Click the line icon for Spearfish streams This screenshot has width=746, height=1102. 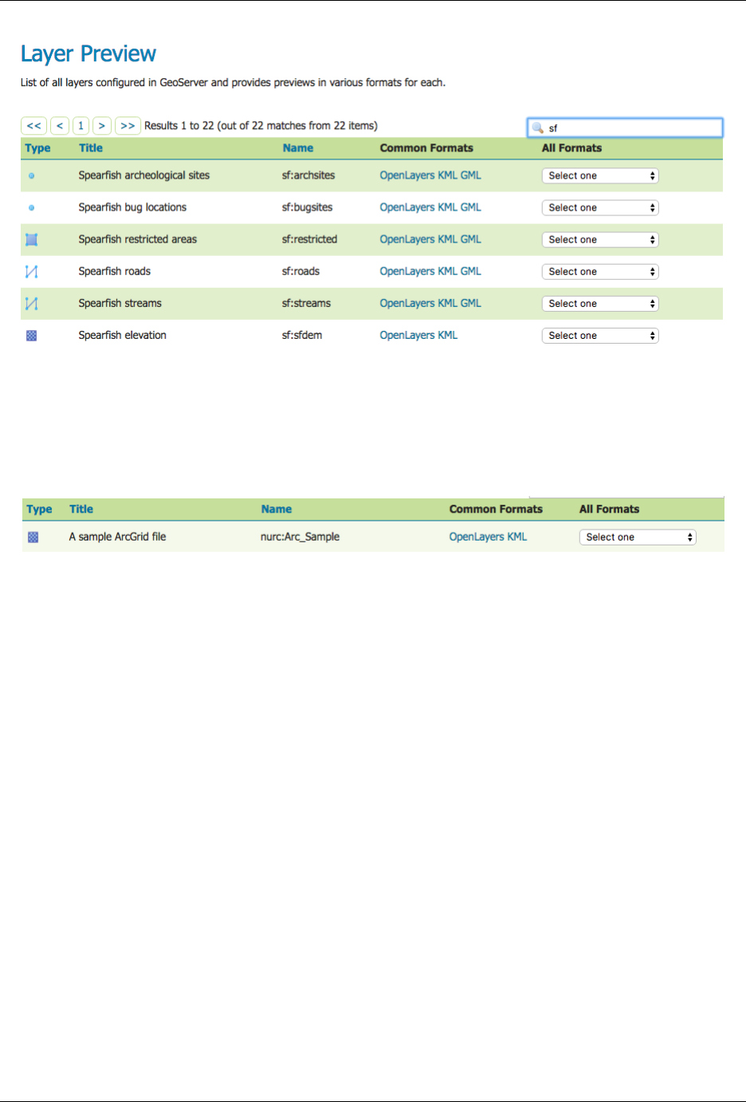(x=32, y=303)
